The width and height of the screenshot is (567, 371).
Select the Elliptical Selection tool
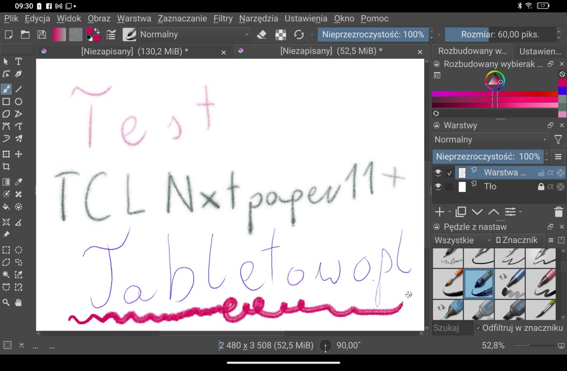pos(19,250)
